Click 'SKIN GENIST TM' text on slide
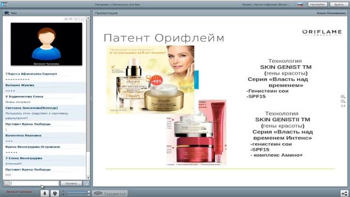 pyautogui.click(x=285, y=67)
